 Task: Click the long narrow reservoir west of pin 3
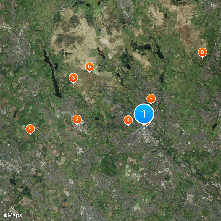tap(56, 83)
